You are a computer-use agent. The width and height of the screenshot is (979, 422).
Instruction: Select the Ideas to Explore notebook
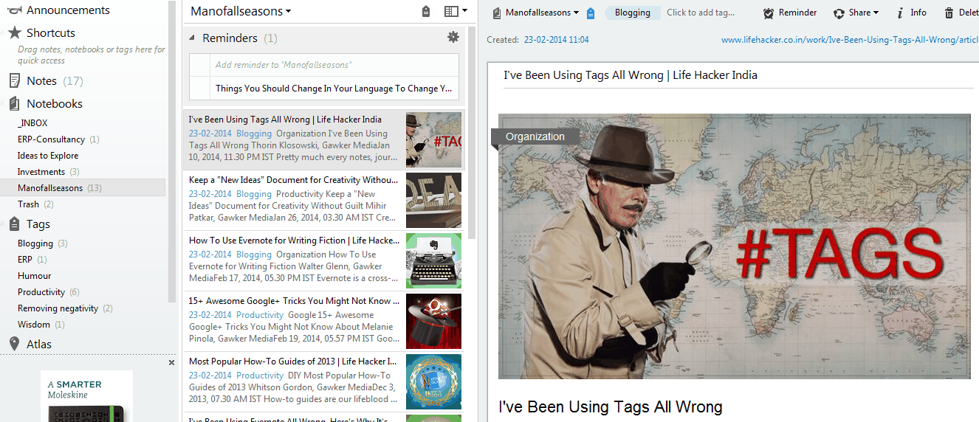(x=48, y=156)
